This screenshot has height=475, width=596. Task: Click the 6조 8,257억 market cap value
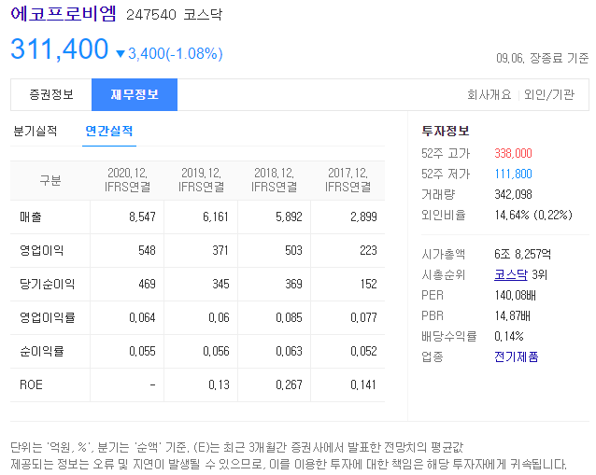[x=522, y=254]
